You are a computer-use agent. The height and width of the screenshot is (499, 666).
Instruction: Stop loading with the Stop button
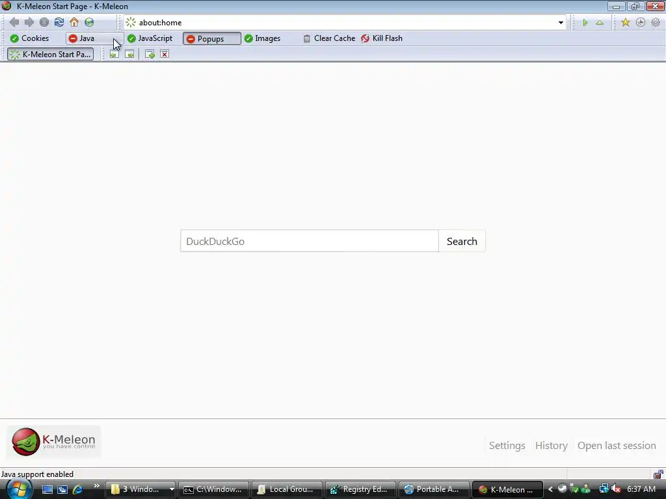[x=44, y=22]
